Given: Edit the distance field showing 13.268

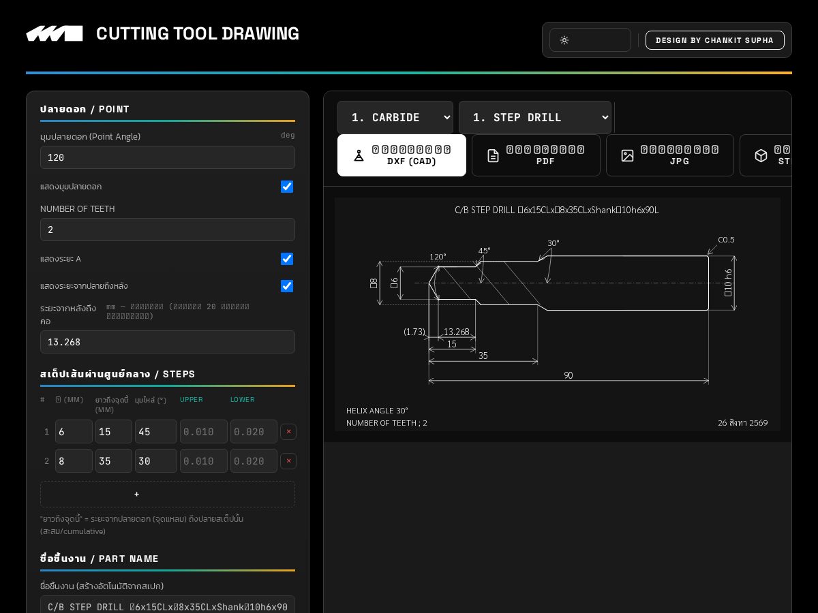Looking at the screenshot, I should [x=168, y=342].
